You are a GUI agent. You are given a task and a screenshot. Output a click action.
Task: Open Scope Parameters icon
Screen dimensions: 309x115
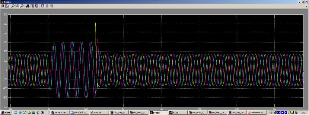7,6
